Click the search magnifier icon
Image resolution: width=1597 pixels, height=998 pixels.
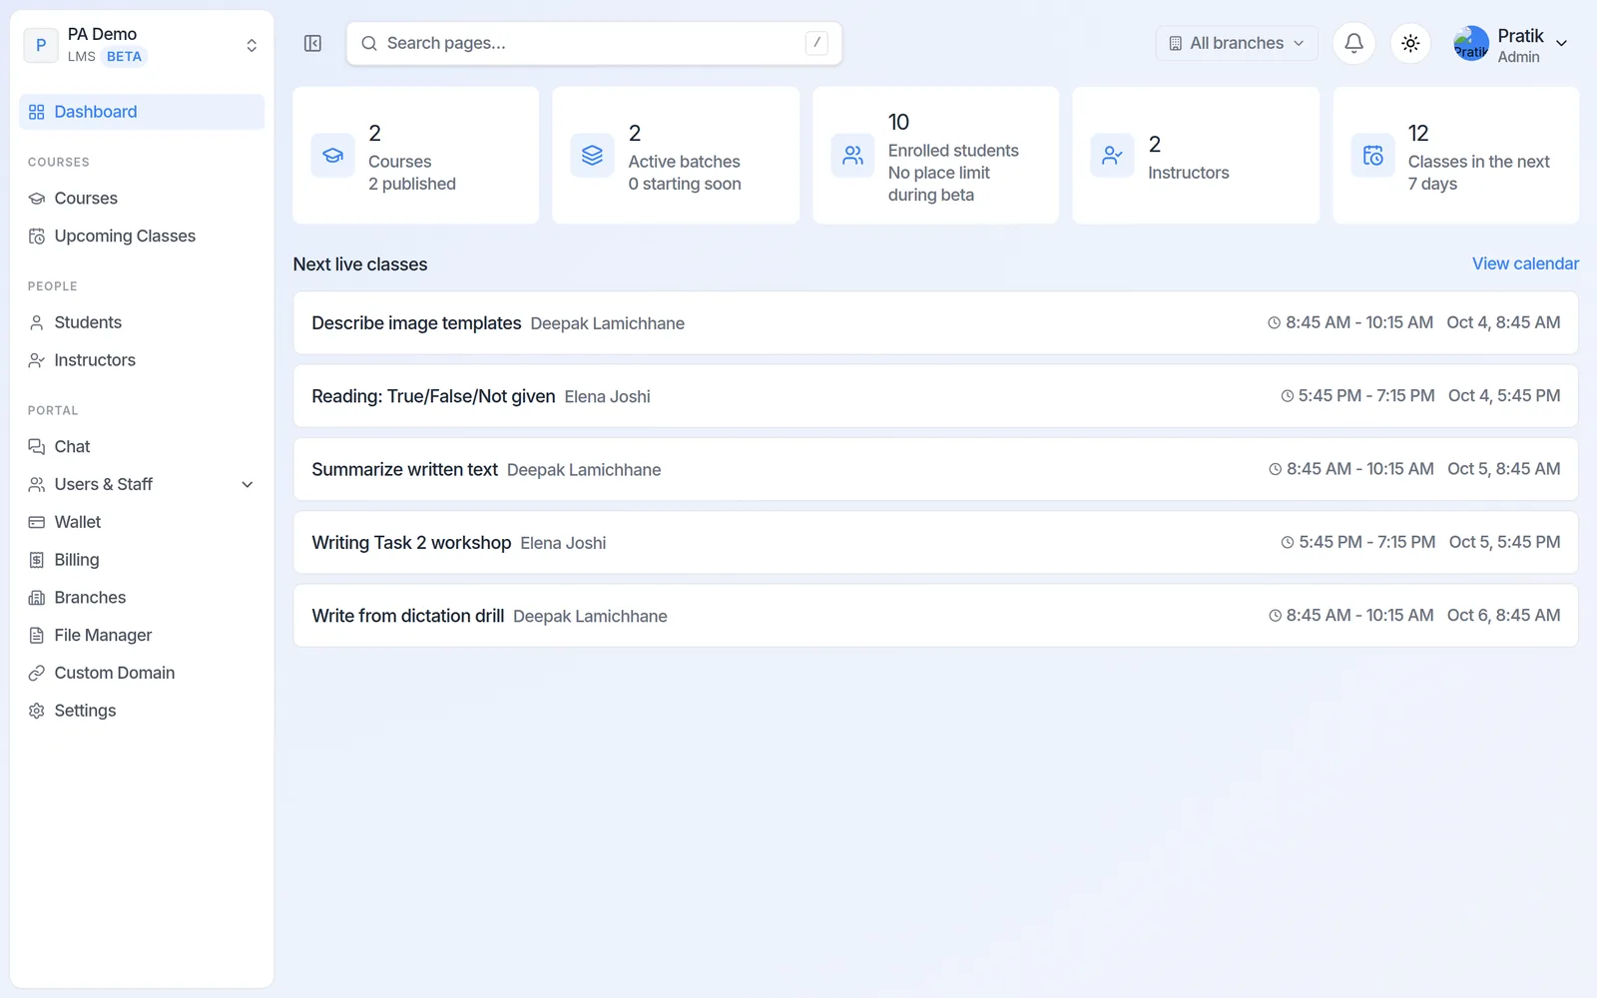[x=369, y=43]
